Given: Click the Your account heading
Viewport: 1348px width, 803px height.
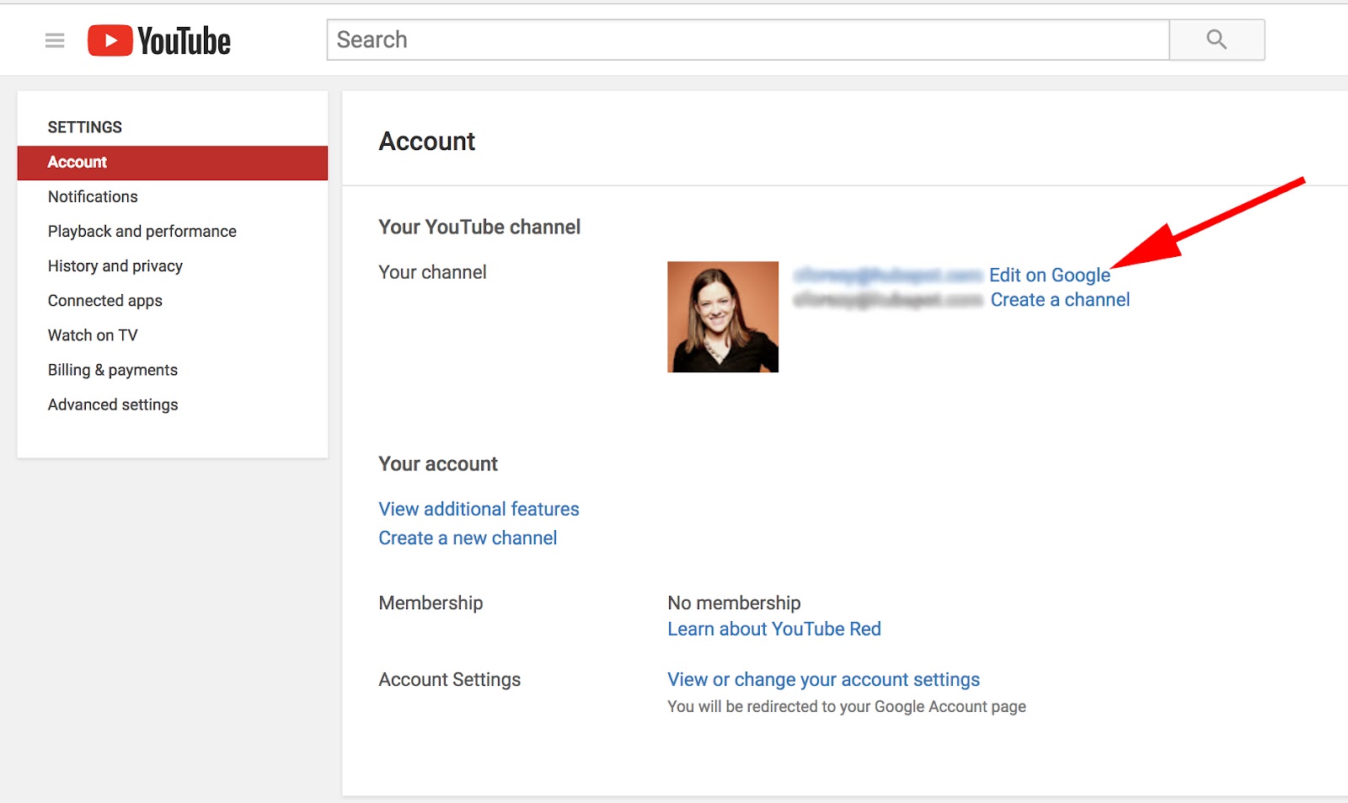Looking at the screenshot, I should click(x=438, y=464).
